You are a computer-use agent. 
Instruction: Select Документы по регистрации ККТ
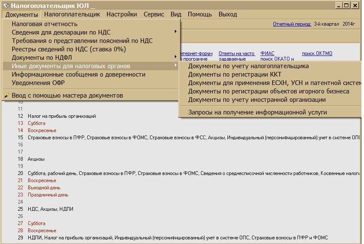click(x=235, y=74)
